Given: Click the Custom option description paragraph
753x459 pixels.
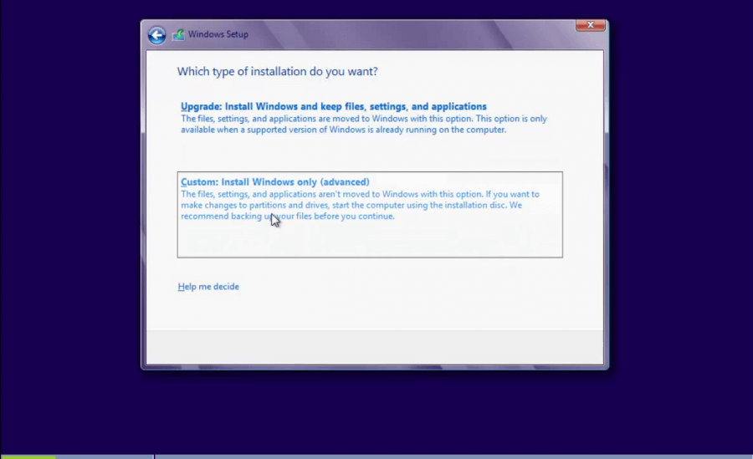Looking at the screenshot, I should (360, 206).
